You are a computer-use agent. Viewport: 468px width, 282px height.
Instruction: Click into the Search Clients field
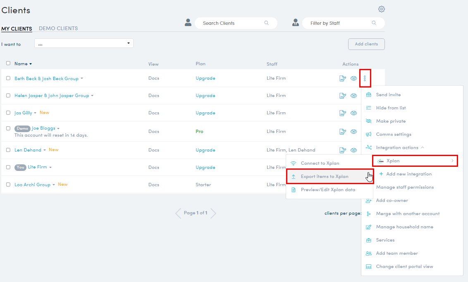232,23
